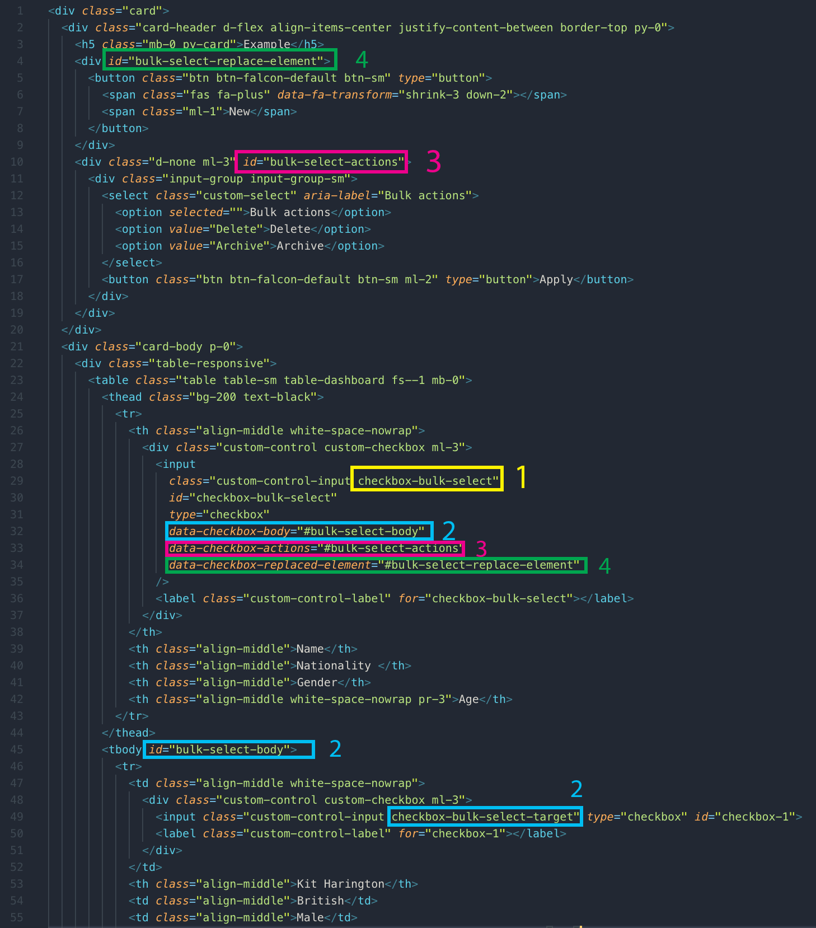Click the selected option text "Bulk actions" on line 13
The image size is (816, 928).
pos(290,212)
